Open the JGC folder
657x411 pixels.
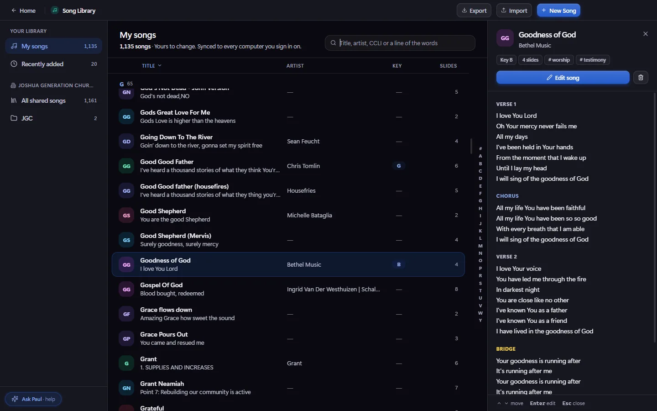[x=53, y=118]
